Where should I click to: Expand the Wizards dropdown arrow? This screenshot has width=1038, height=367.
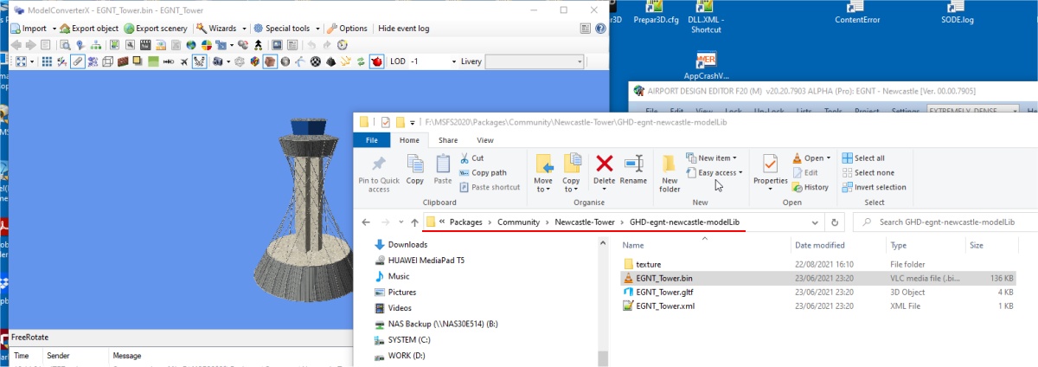coord(244,29)
